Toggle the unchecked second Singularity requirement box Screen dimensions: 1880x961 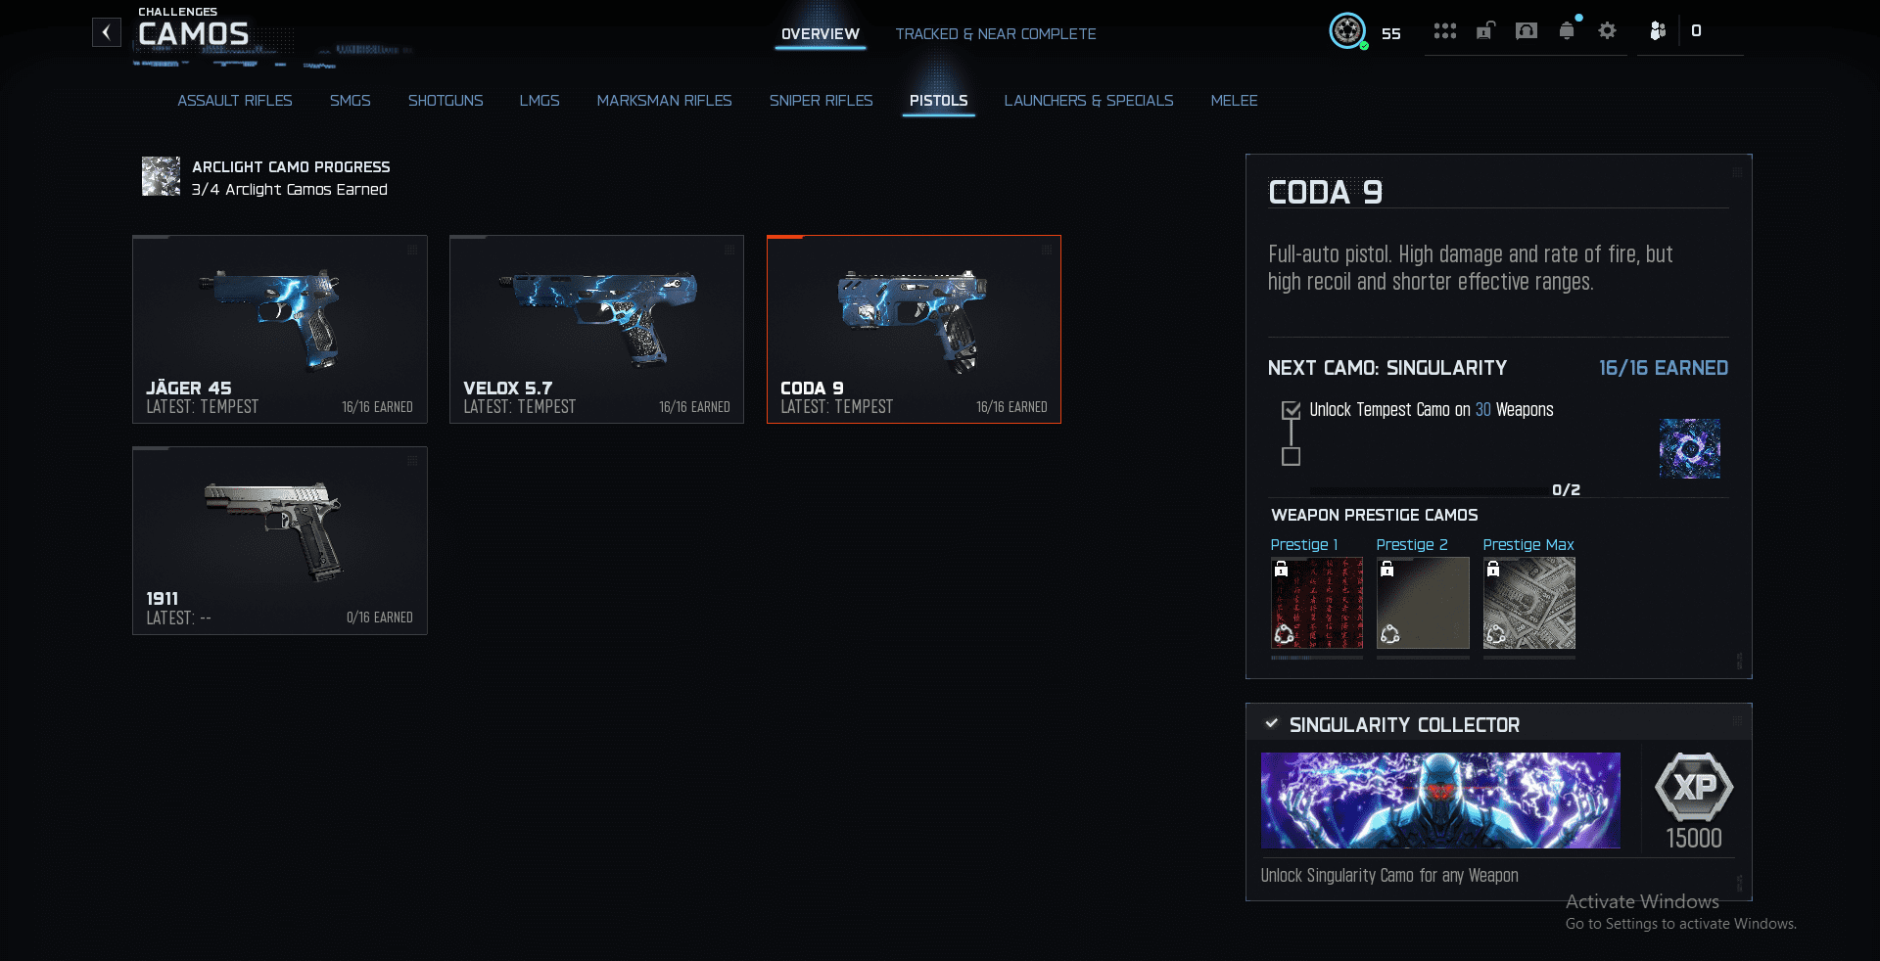click(1291, 456)
